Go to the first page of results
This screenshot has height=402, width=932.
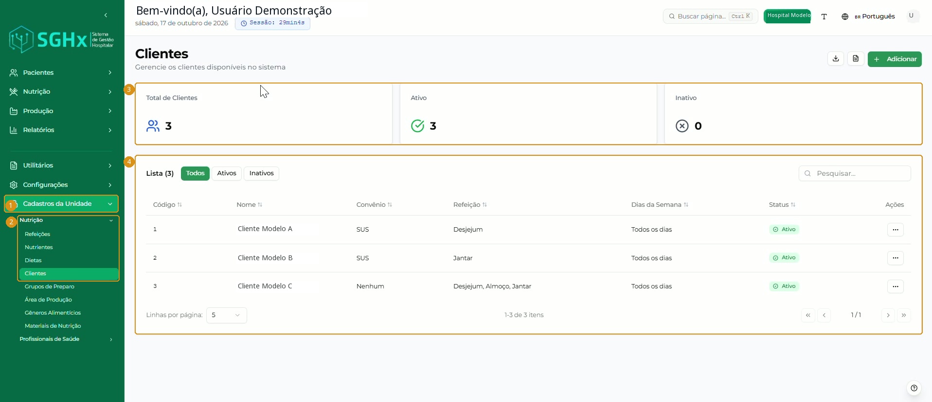pos(808,315)
